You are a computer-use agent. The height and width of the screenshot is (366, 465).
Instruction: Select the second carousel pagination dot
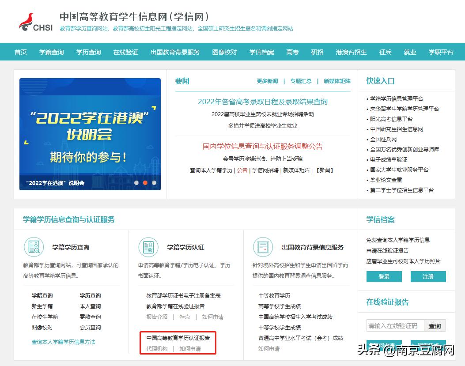point(145,182)
